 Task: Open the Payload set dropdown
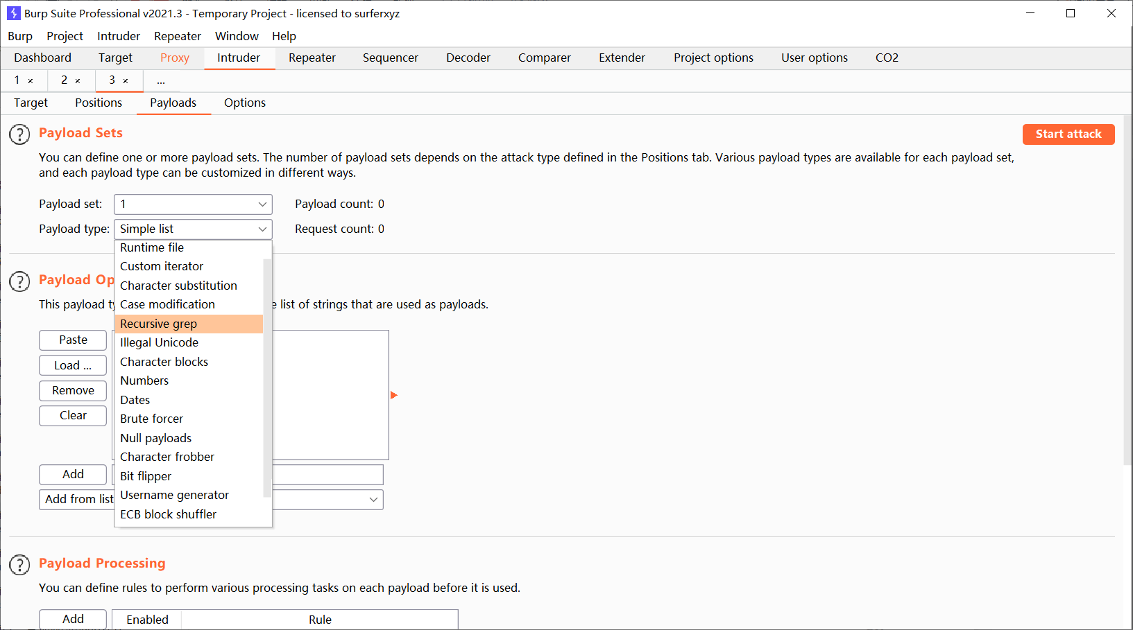tap(193, 204)
